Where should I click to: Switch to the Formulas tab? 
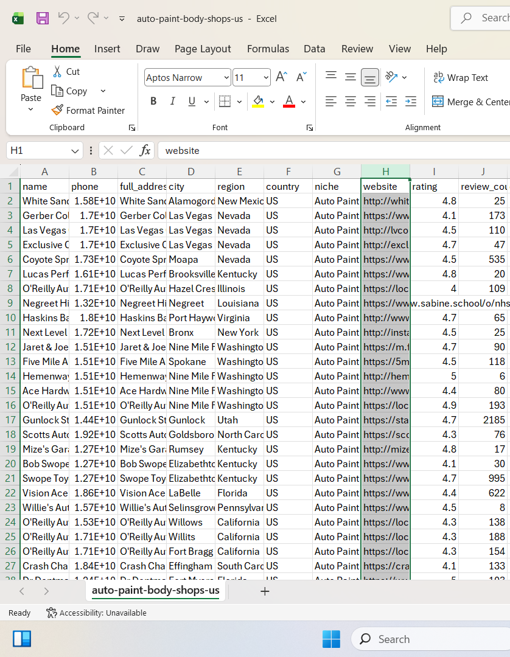(x=268, y=49)
